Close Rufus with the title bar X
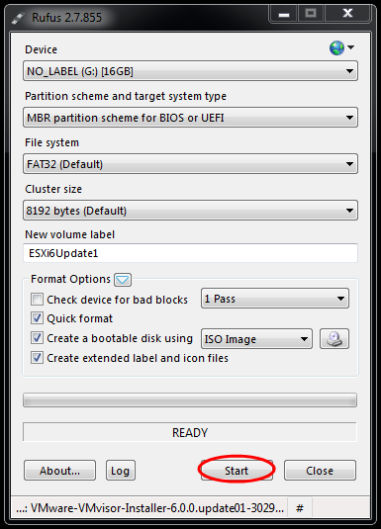This screenshot has height=529, width=381. pos(347,14)
